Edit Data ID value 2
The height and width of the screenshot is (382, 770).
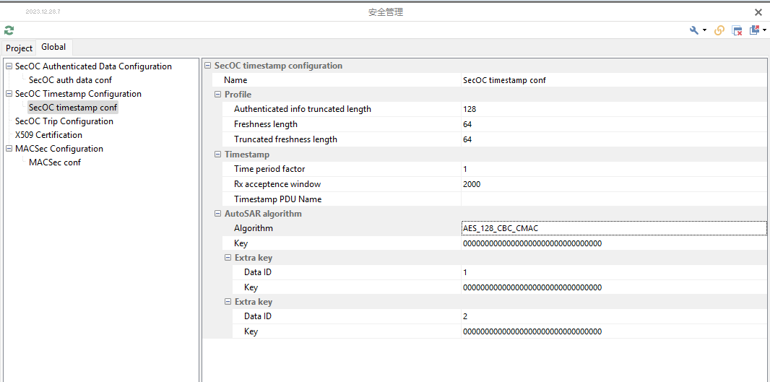(614, 317)
